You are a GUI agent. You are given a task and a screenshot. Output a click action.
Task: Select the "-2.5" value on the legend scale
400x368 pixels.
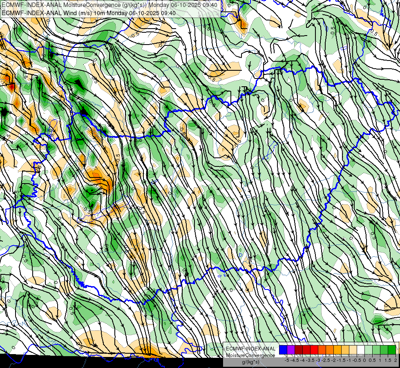click(325, 360)
